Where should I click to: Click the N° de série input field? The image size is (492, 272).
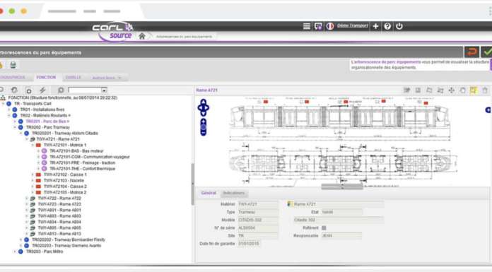258,227
